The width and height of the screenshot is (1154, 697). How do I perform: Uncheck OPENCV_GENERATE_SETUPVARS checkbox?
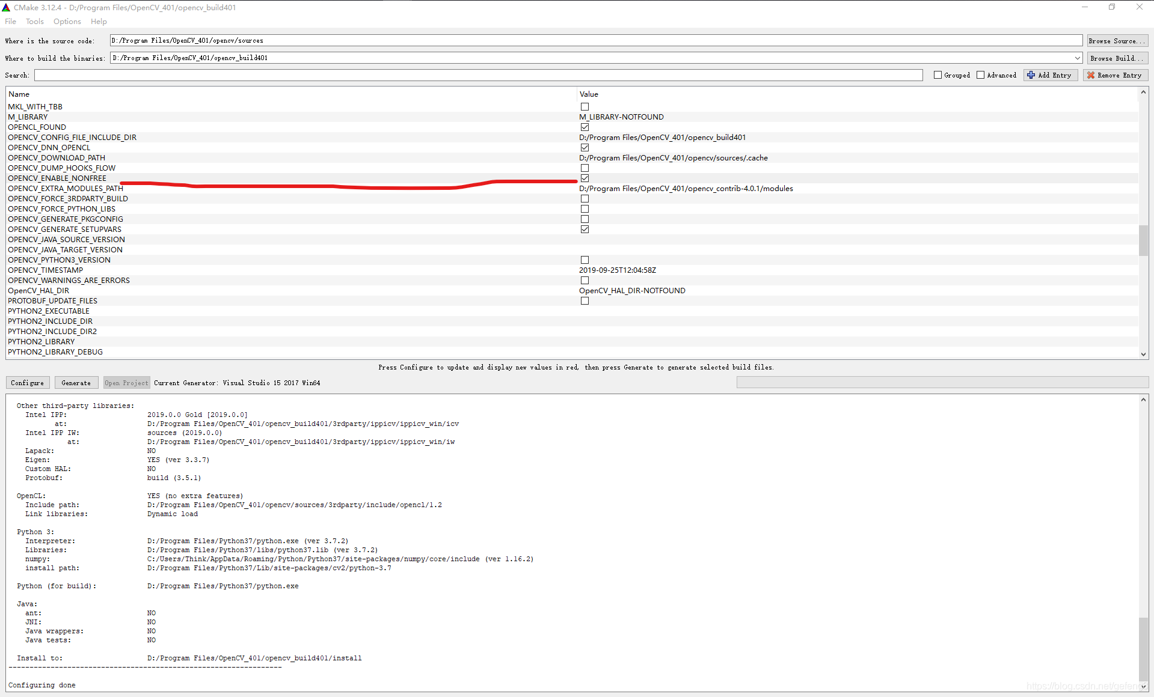[x=585, y=230]
